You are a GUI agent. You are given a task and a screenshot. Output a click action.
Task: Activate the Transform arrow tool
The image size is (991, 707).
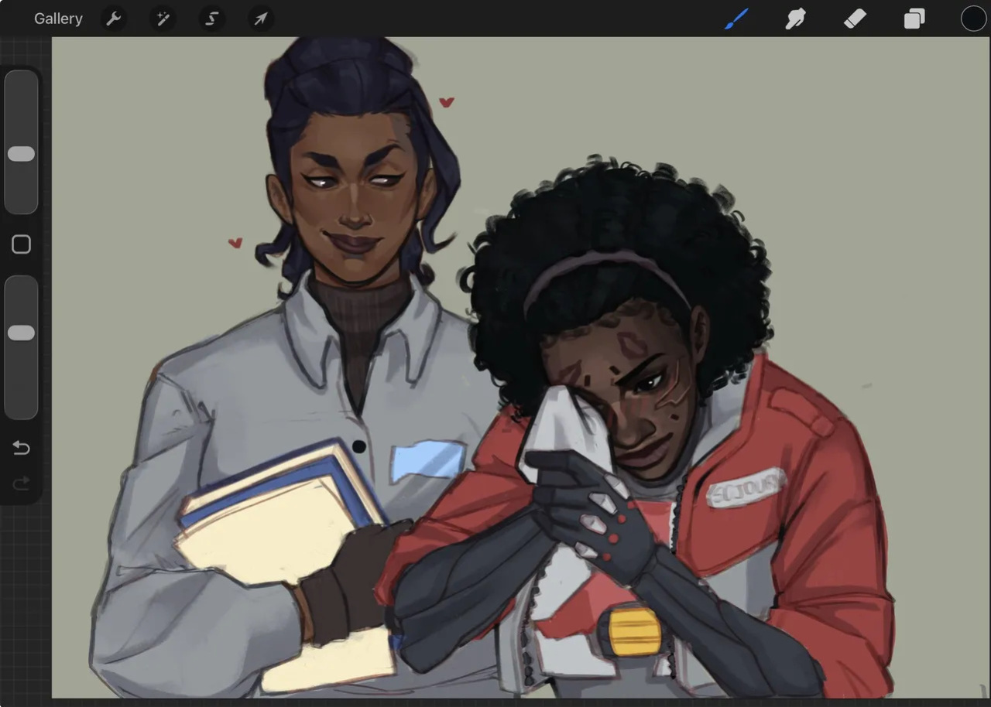tap(261, 19)
